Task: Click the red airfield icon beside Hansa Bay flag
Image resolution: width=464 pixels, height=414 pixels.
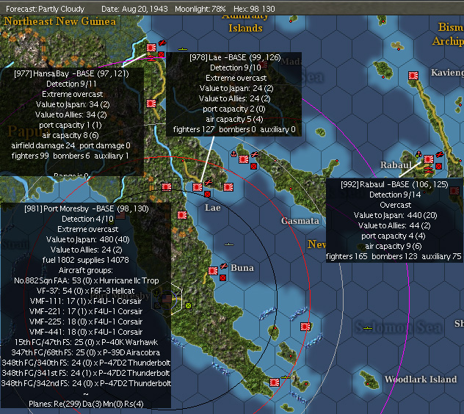Action: pos(162,43)
